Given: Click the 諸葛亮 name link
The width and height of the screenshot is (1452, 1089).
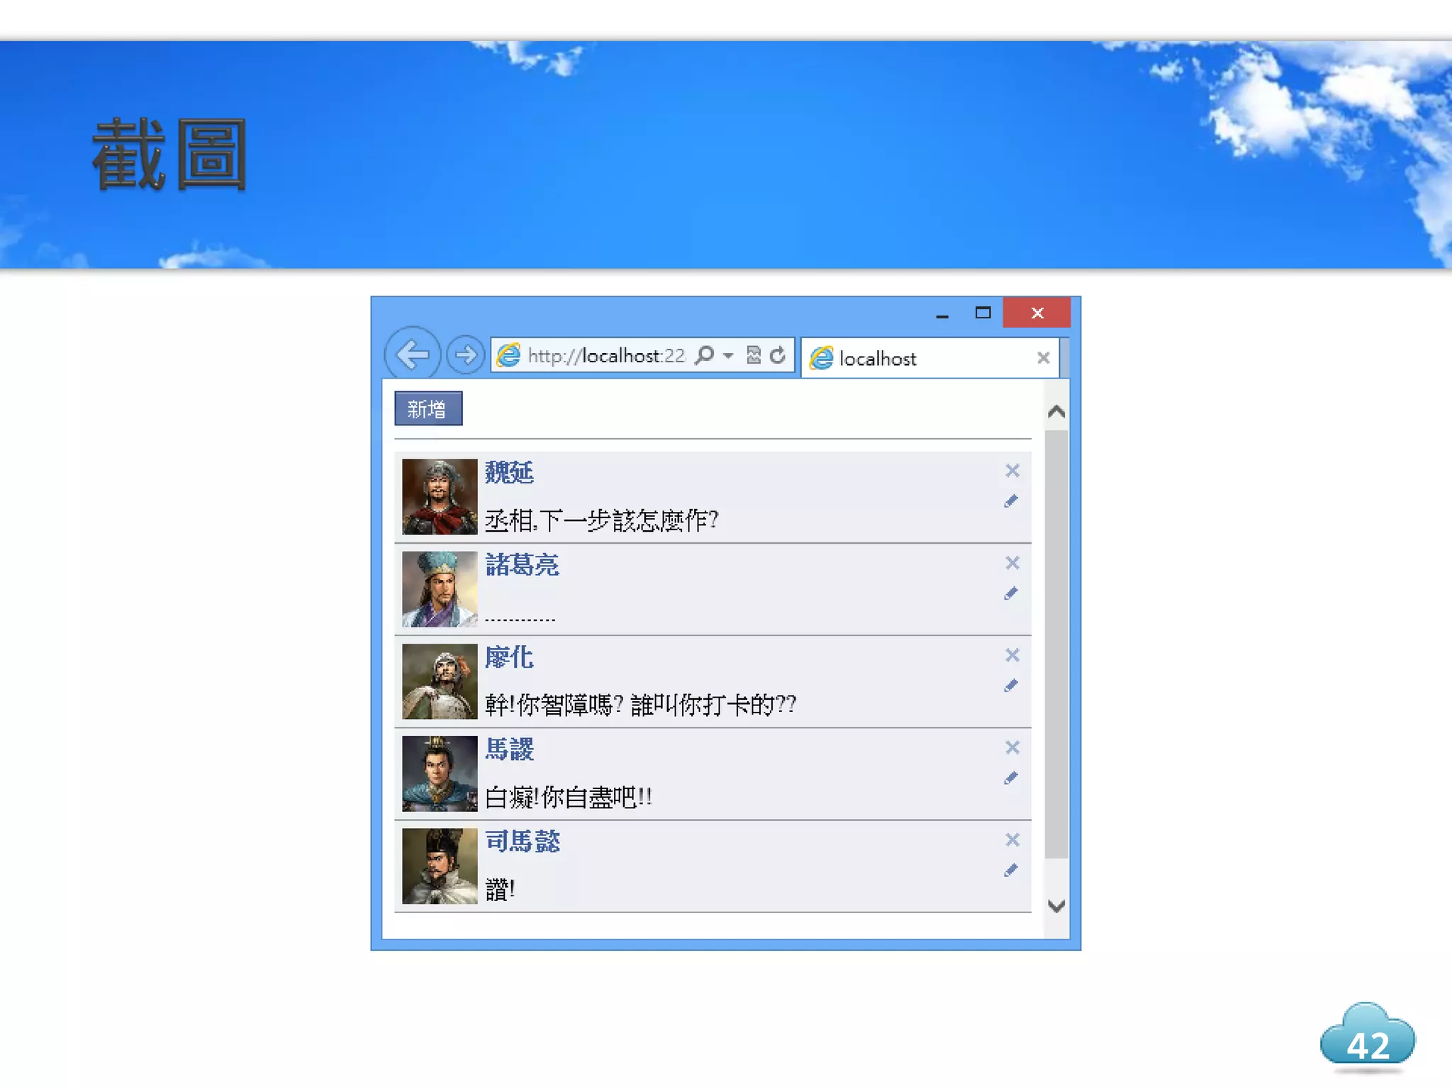Looking at the screenshot, I should [522, 566].
